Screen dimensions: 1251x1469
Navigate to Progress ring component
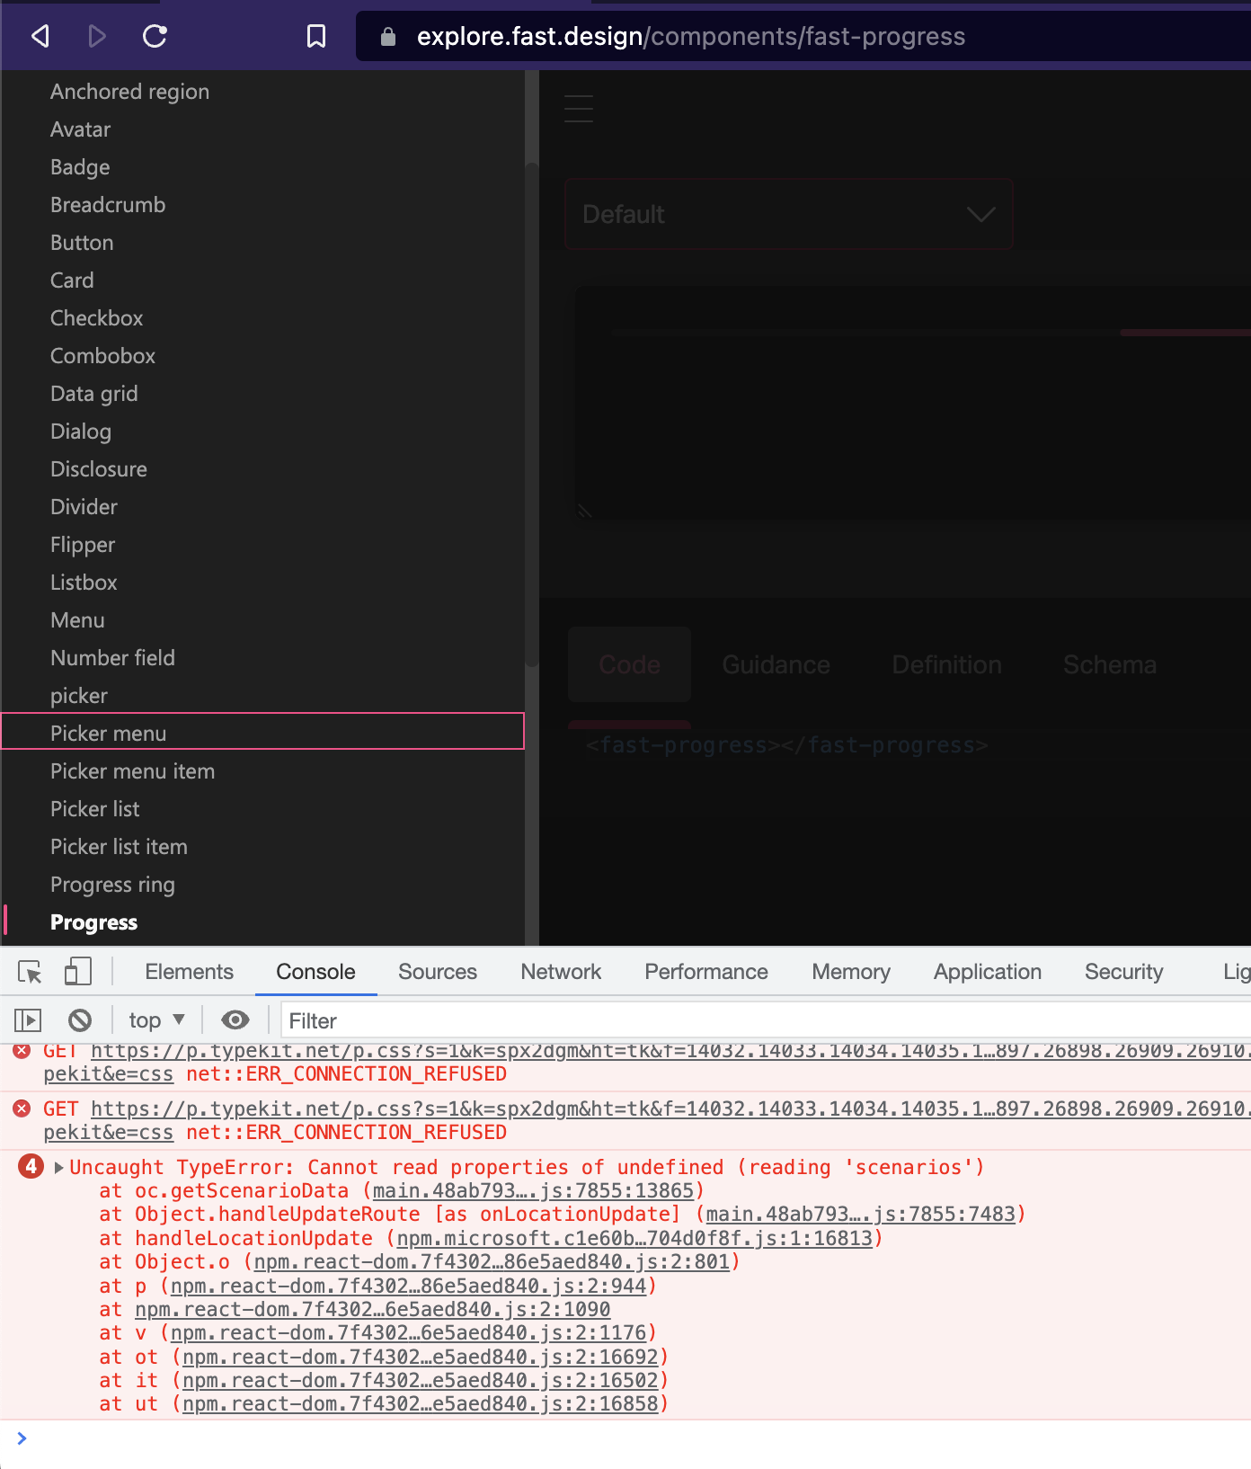(x=112, y=885)
